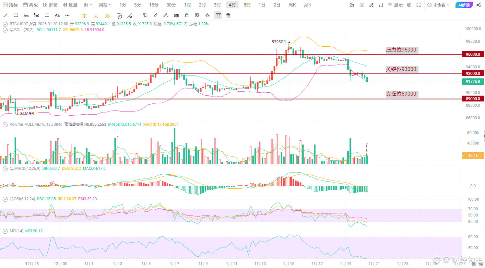Select the 8时 timeframe

[x=247, y=5]
